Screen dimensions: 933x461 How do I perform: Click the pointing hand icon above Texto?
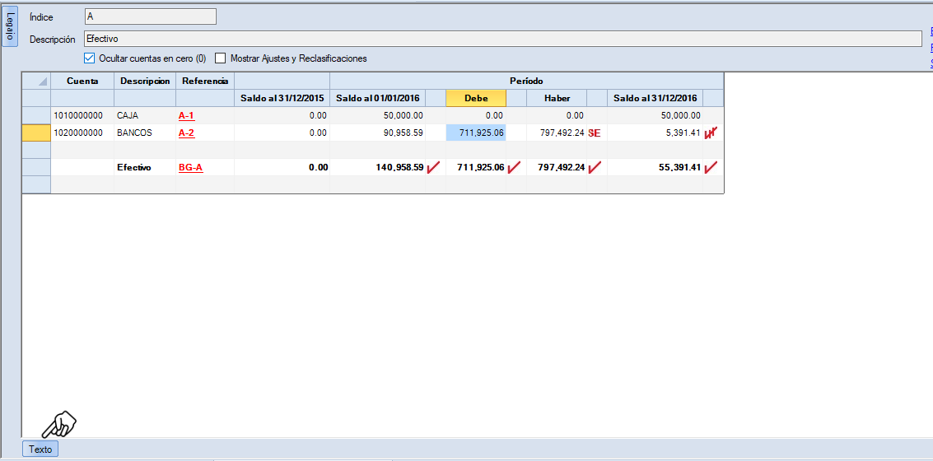coord(59,424)
